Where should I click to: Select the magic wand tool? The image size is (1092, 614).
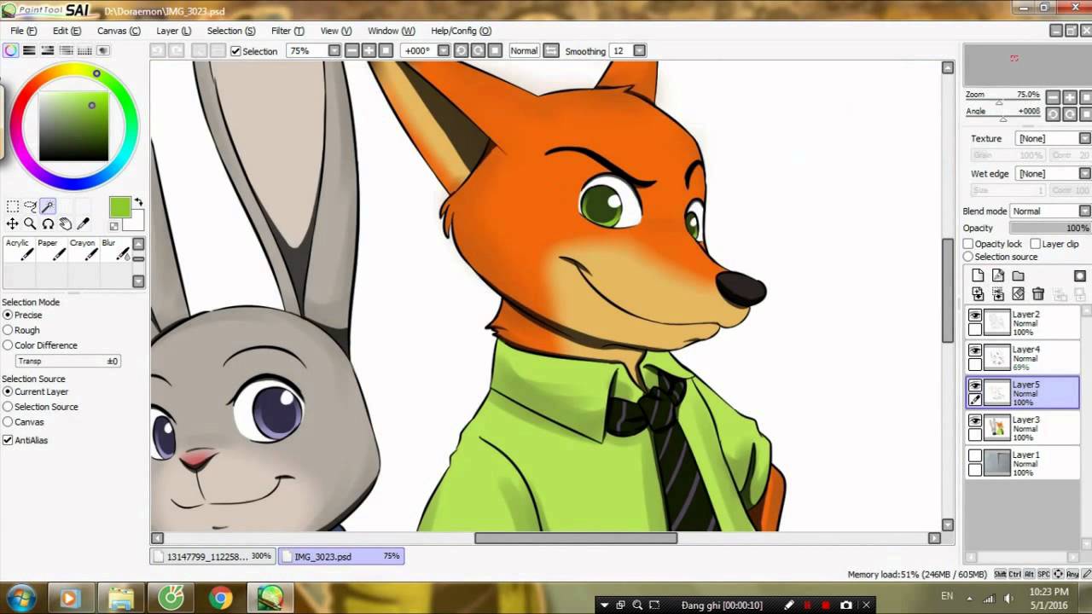click(x=48, y=206)
